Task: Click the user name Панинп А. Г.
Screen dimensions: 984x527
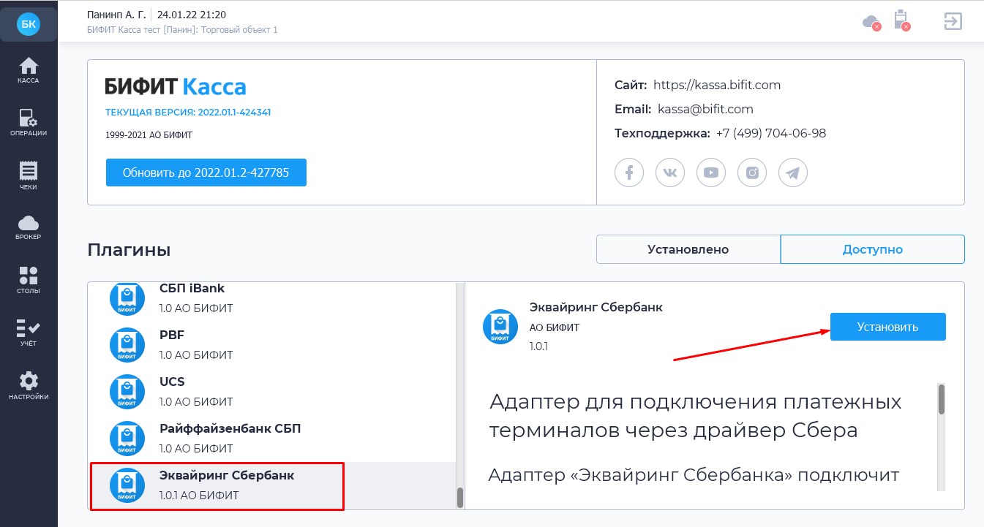Action: [116, 15]
